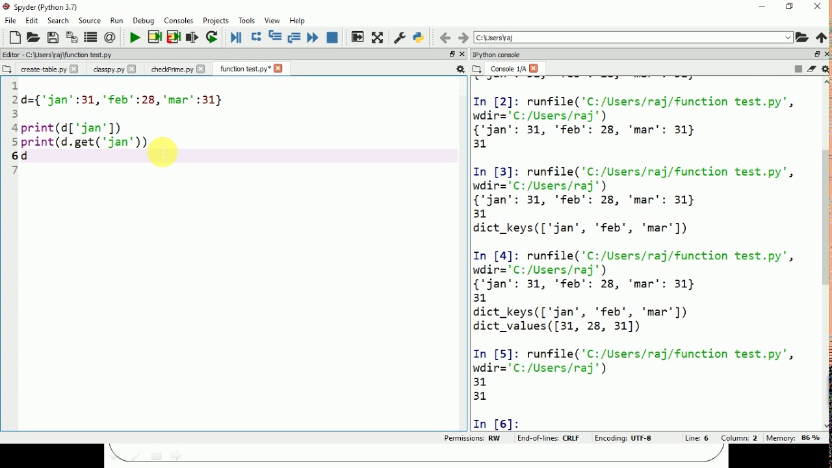The width and height of the screenshot is (832, 468).
Task: Undock the IPython console pane
Action: [x=818, y=55]
